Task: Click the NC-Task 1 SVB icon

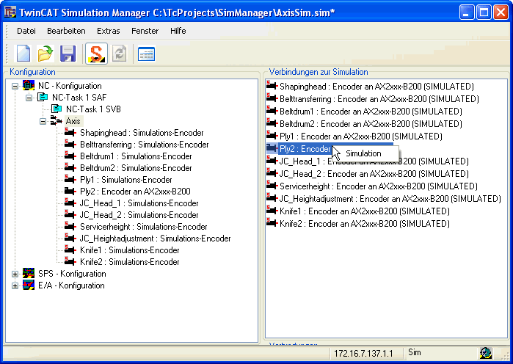Action: (x=57, y=109)
